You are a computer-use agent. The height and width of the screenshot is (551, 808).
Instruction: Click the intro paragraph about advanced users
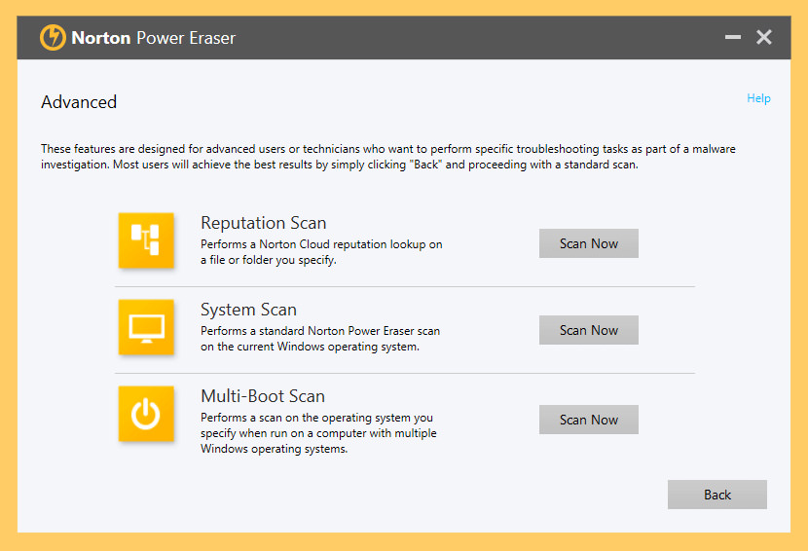(x=388, y=157)
